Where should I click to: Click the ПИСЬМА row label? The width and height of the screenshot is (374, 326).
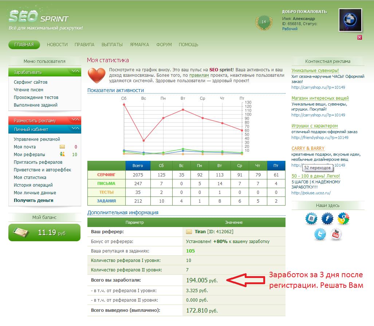(106, 183)
